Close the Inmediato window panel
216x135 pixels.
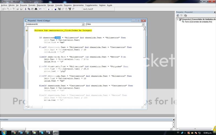point(174,120)
